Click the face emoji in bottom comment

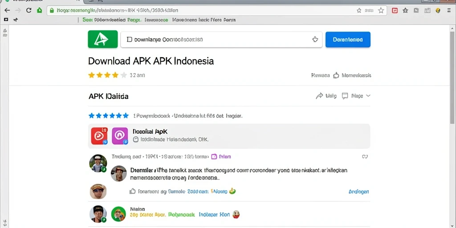237,215
